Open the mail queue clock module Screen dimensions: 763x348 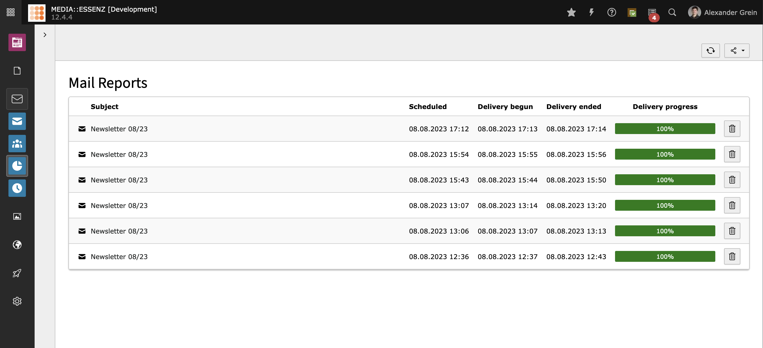(x=17, y=188)
